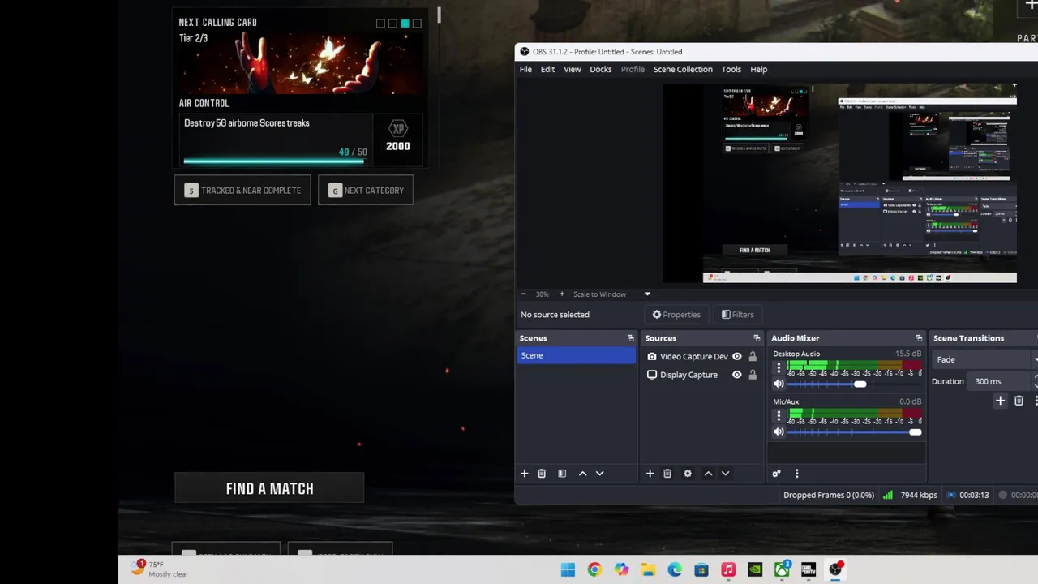Open Tools menu in OBS
This screenshot has height=584, width=1038.
[731, 69]
